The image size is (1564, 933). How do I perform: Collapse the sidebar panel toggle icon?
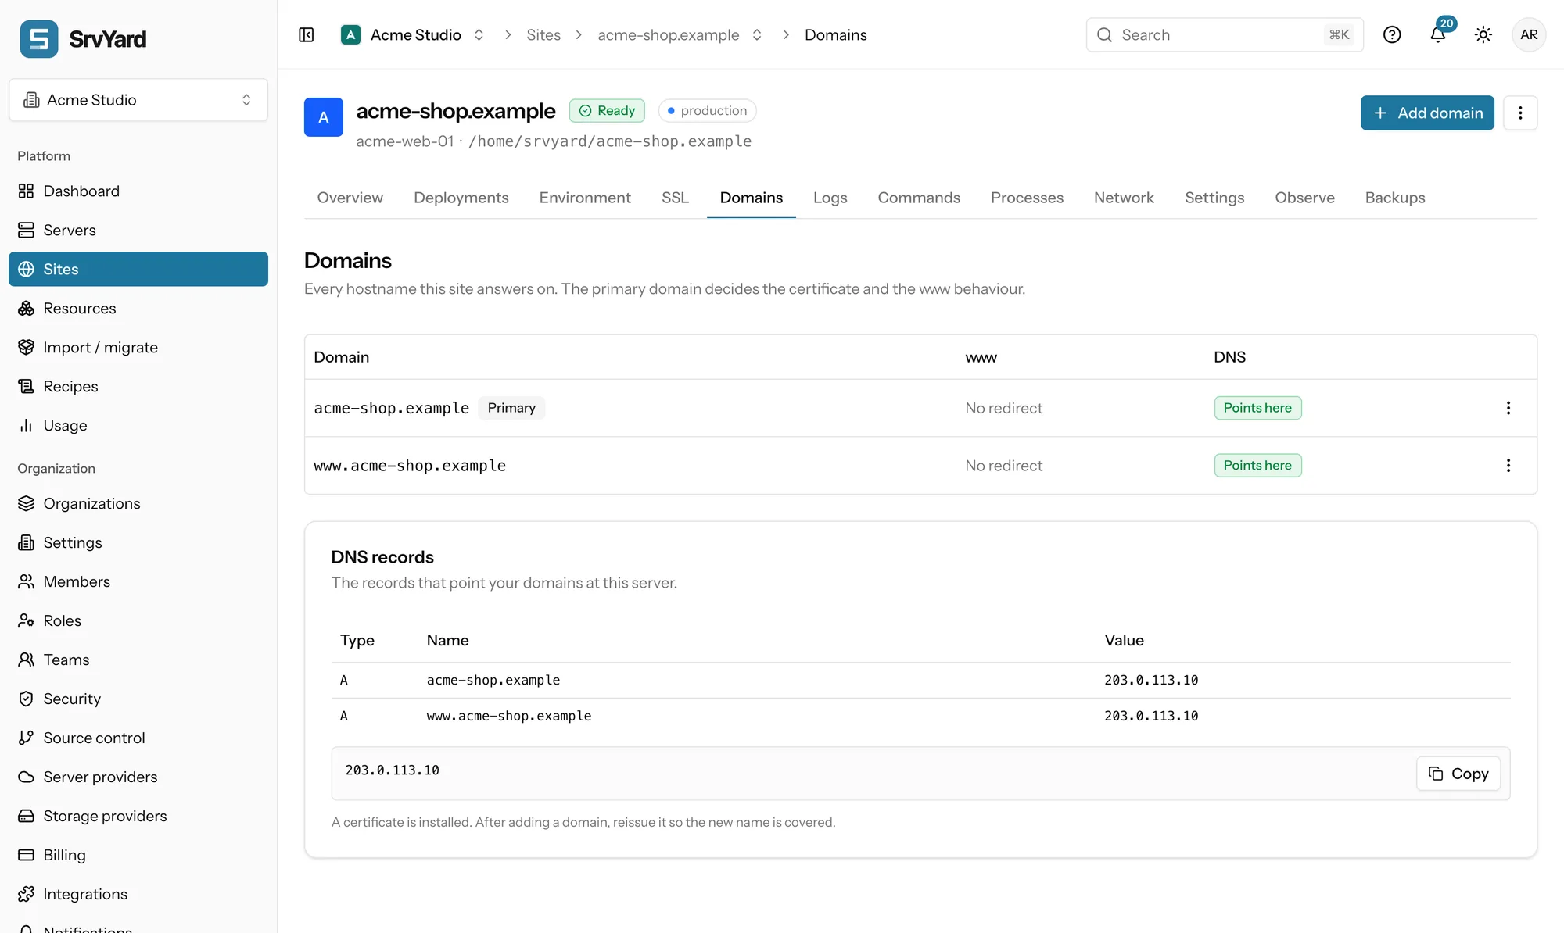[307, 35]
